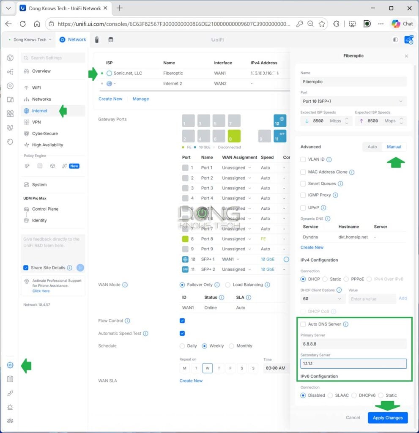This screenshot has width=419, height=433.
Task: Open the Networks settings section
Action: click(53, 99)
